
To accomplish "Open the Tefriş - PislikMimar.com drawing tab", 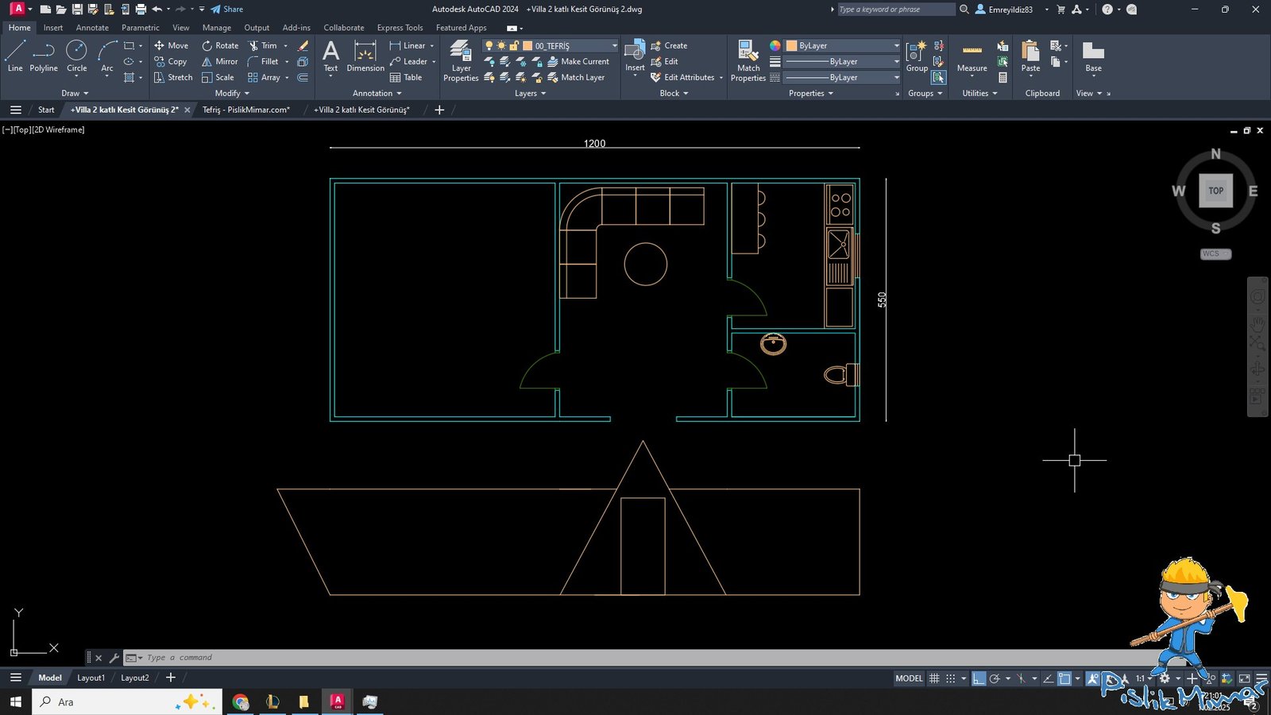I will tap(245, 110).
